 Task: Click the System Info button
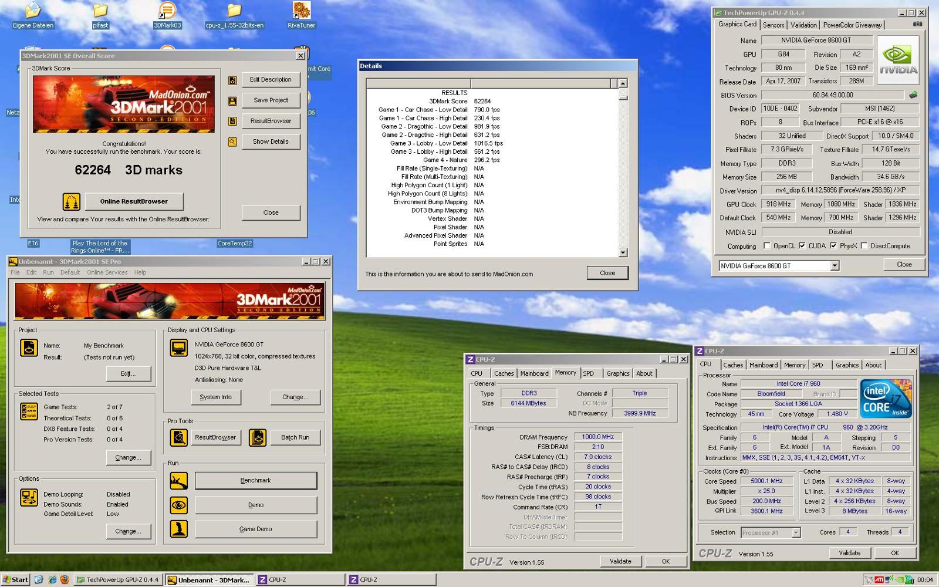point(215,397)
